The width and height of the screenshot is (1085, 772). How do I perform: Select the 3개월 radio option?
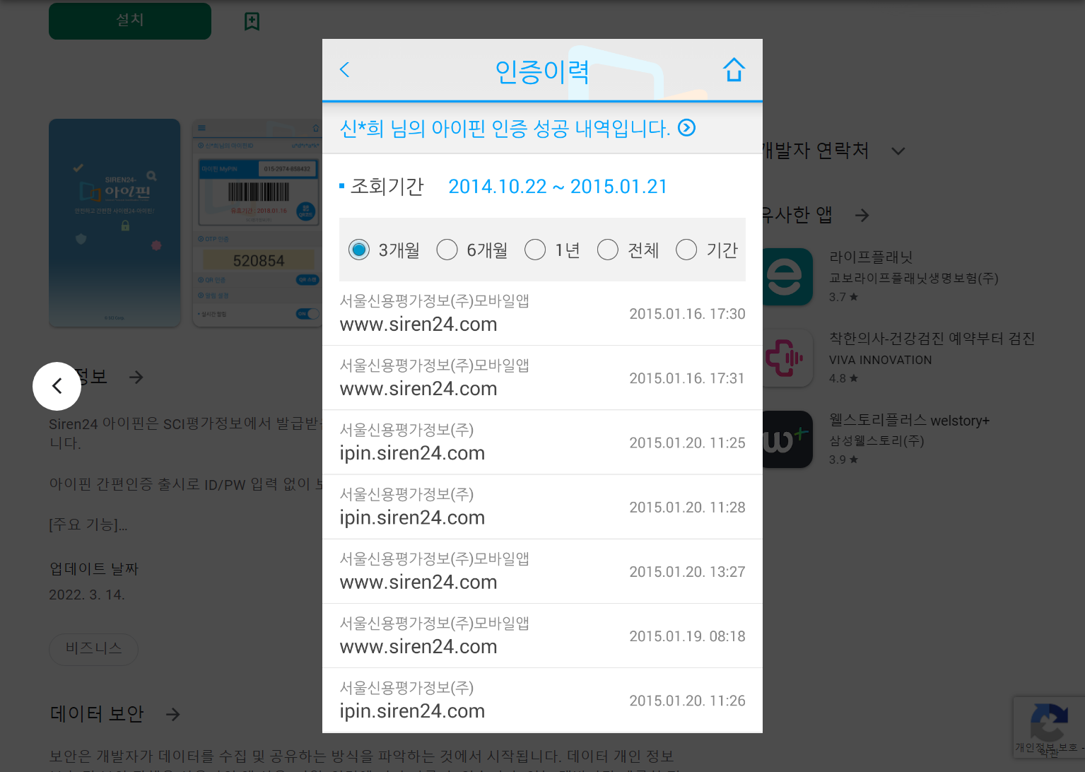(x=359, y=250)
